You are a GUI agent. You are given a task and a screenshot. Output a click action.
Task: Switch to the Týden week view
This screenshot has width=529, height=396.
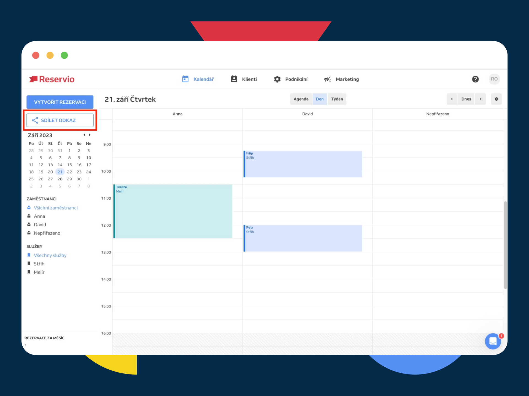pos(337,99)
